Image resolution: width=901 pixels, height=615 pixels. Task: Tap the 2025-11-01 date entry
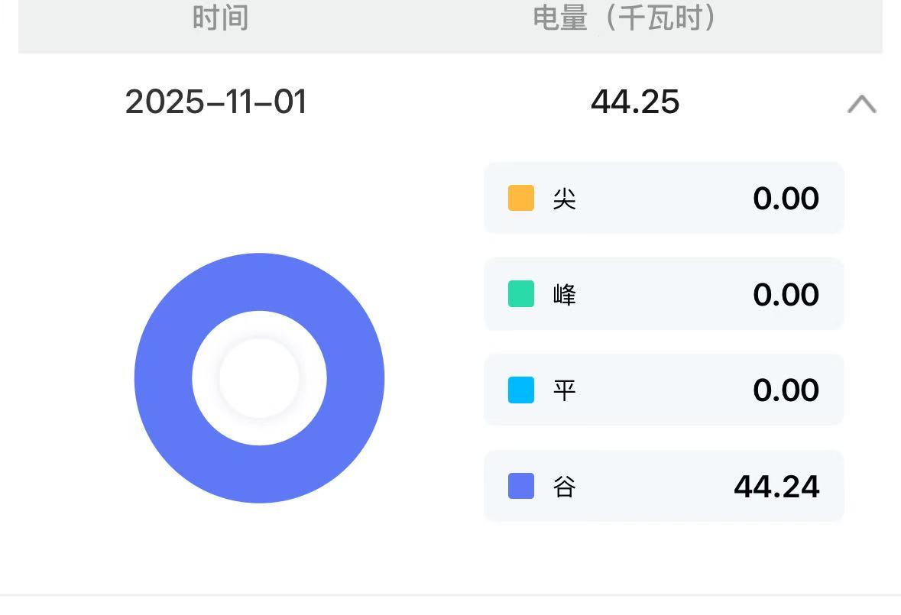tap(216, 102)
